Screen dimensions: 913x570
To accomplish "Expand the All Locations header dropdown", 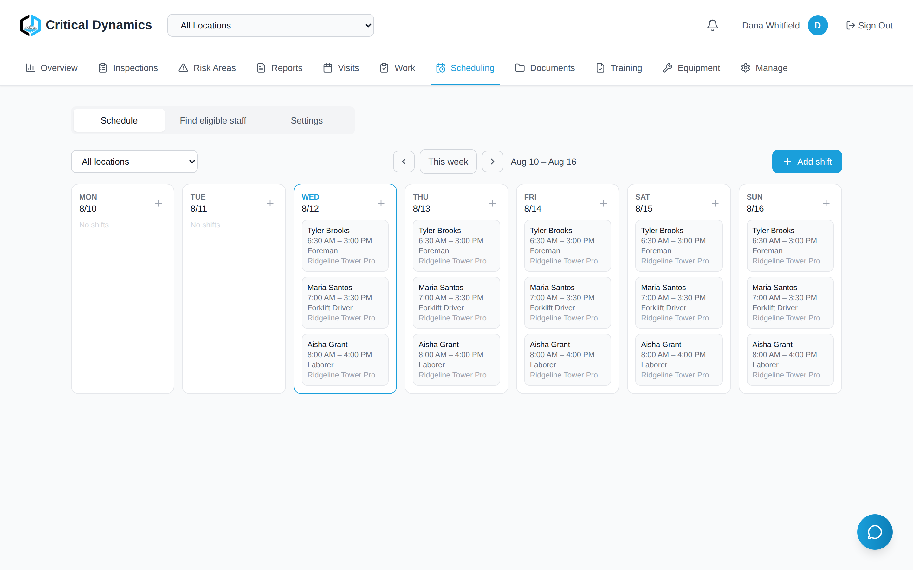I will [x=270, y=25].
